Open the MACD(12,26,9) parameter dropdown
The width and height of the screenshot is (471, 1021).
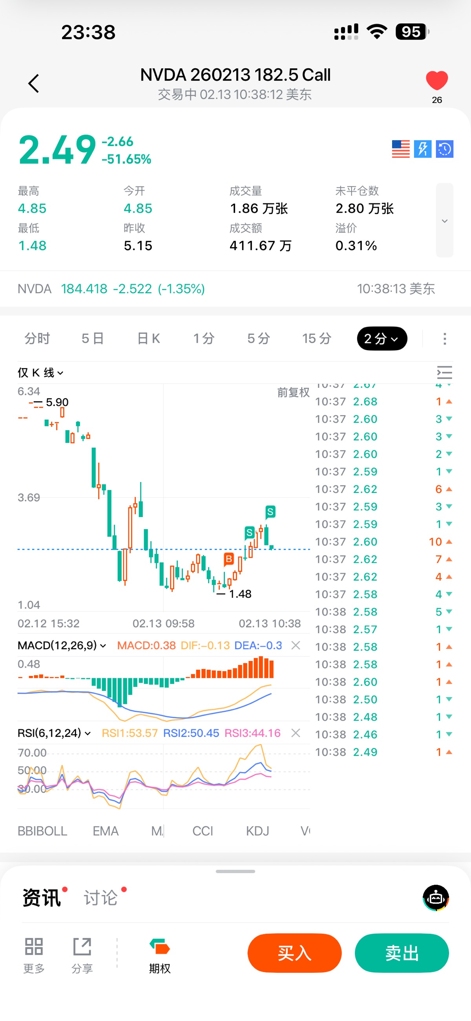(x=62, y=645)
